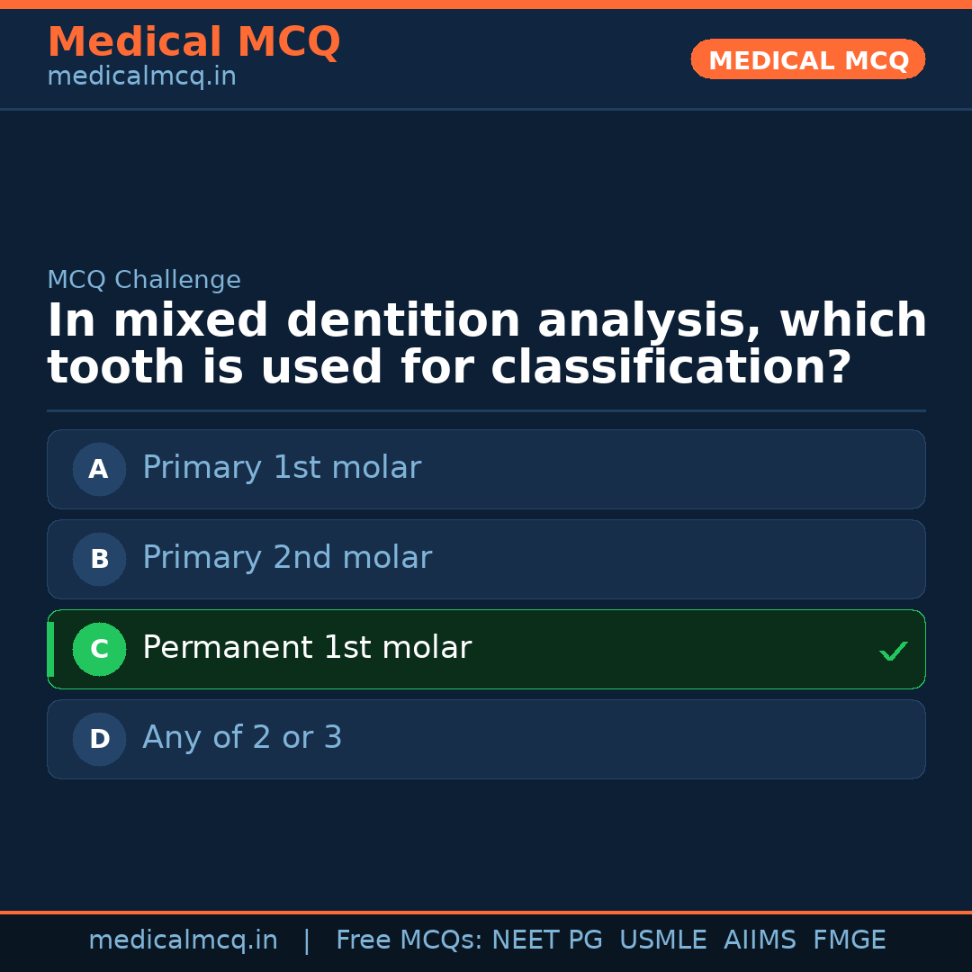Click the green accent bar beside option C
Screen dimensions: 972x972
[50, 649]
